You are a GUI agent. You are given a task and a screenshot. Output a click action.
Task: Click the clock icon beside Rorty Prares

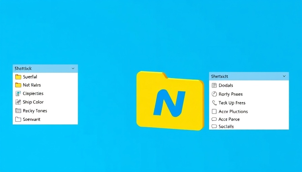214,94
